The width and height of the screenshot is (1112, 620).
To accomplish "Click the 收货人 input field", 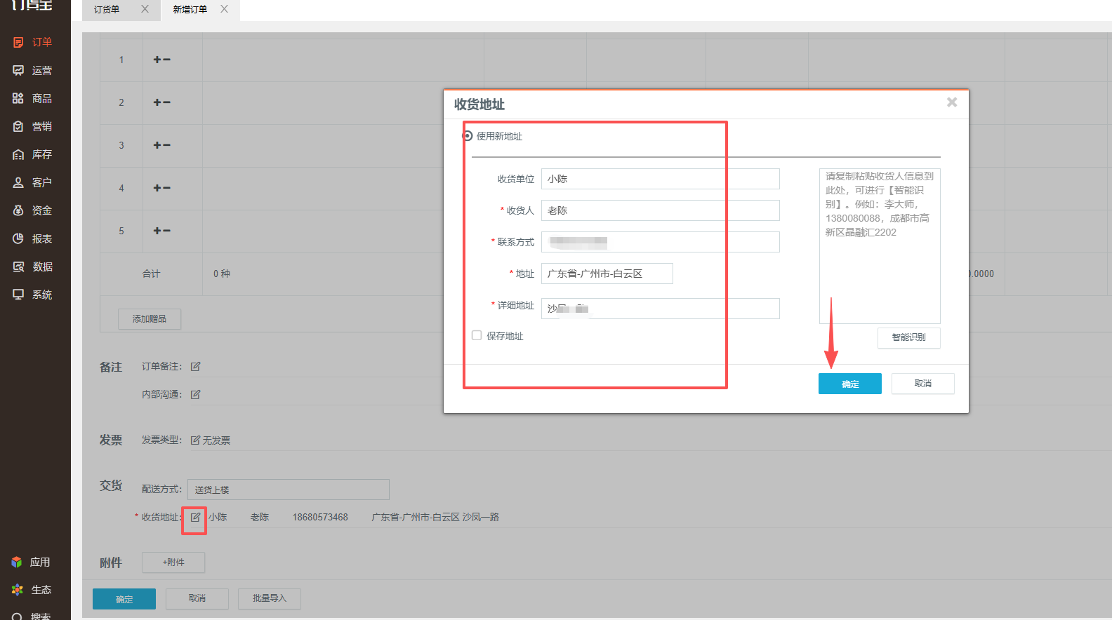I will [661, 210].
